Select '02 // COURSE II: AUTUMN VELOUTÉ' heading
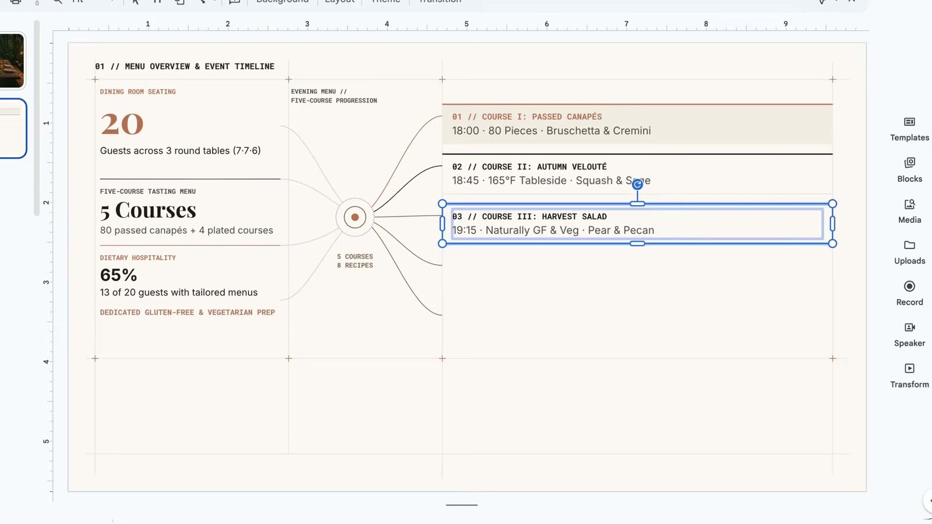932x524 pixels. pos(529,167)
